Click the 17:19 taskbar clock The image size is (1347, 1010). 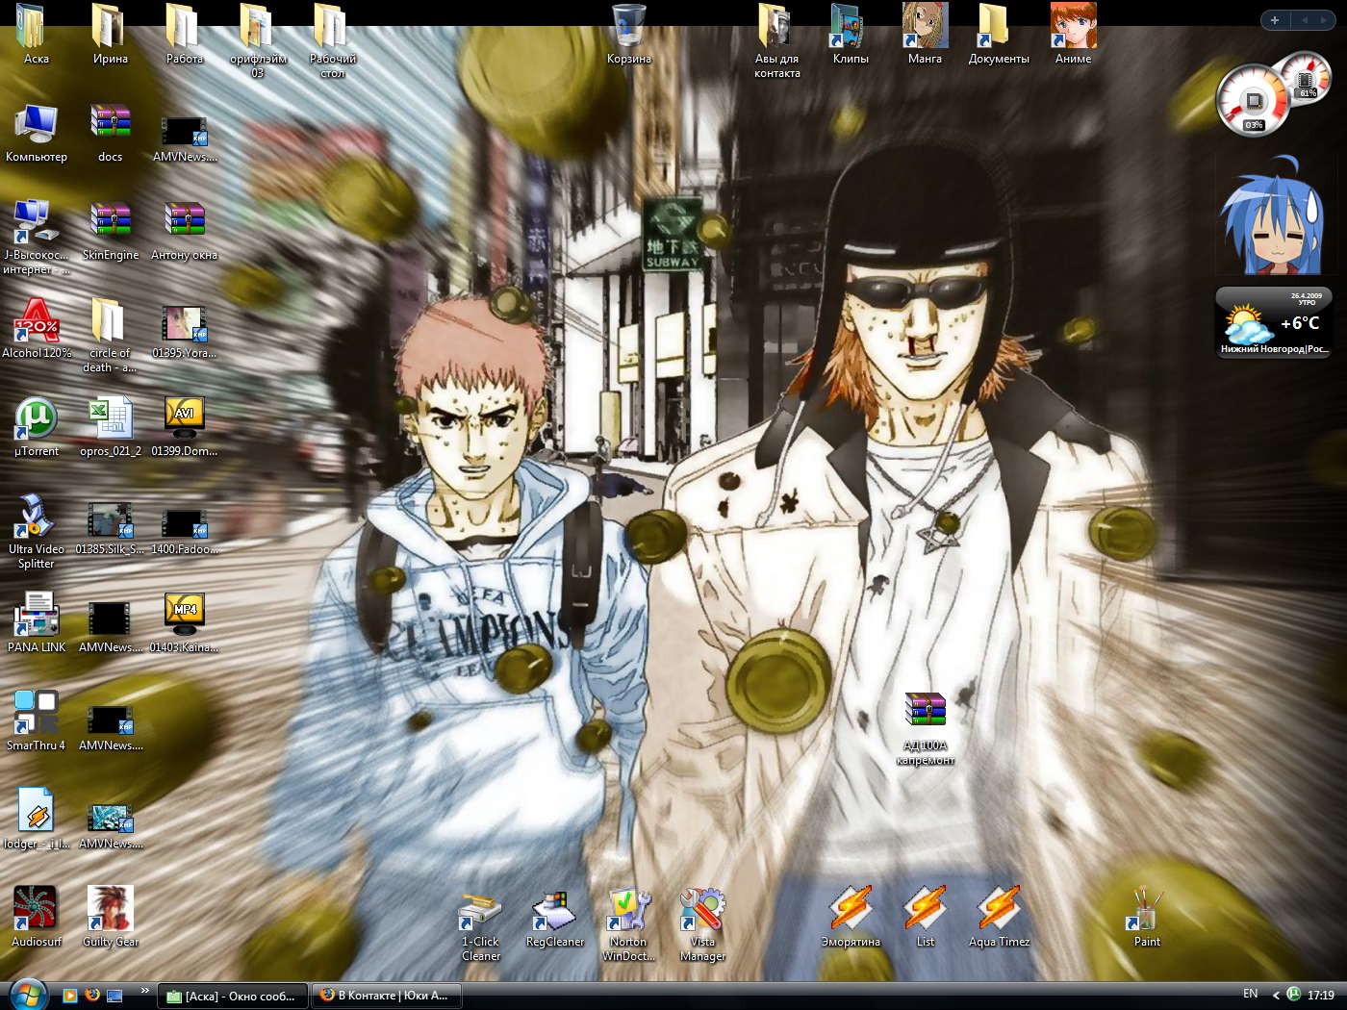click(1320, 996)
